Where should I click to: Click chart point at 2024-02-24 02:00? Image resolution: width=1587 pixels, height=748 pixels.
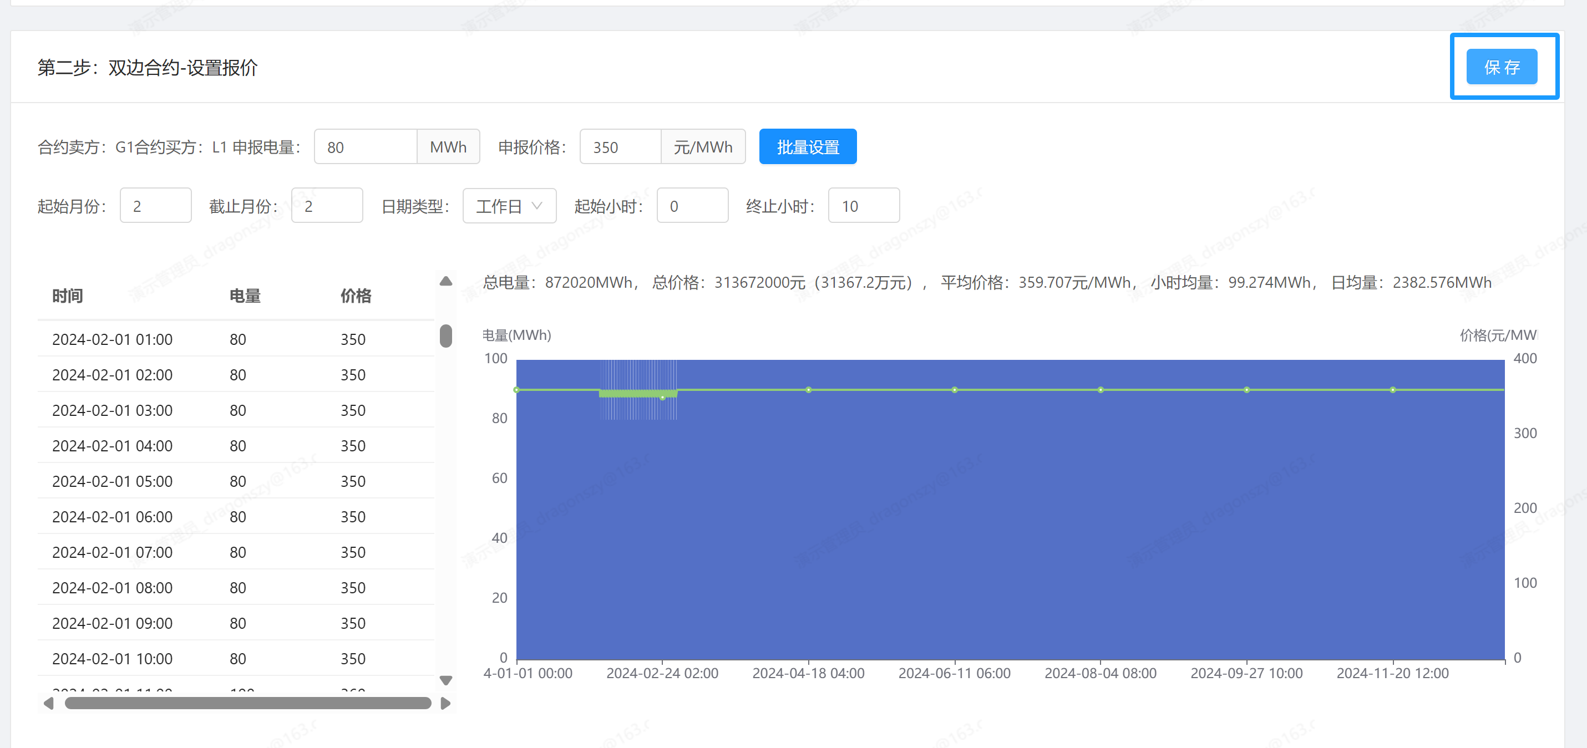[x=662, y=398]
